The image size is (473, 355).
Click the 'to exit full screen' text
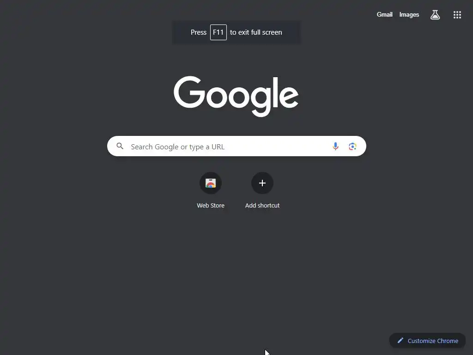click(256, 32)
